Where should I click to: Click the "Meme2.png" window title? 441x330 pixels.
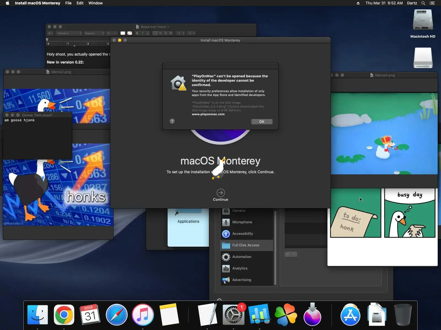[61, 72]
